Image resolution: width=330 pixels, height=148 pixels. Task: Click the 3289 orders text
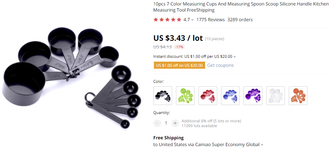pos(240,20)
